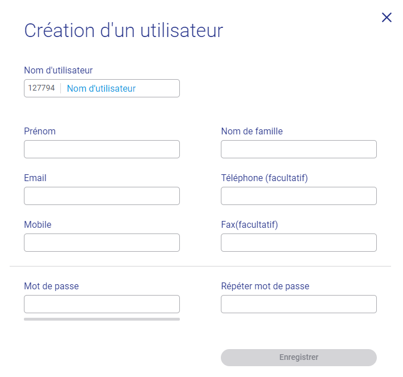Click the Nom d'utilisateur placeholder field

[x=120, y=88]
